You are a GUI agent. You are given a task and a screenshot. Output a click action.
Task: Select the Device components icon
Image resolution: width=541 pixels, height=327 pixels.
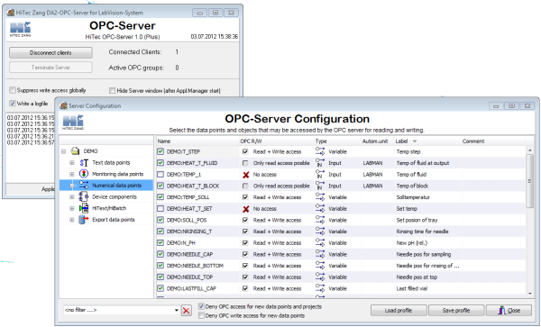(x=84, y=196)
